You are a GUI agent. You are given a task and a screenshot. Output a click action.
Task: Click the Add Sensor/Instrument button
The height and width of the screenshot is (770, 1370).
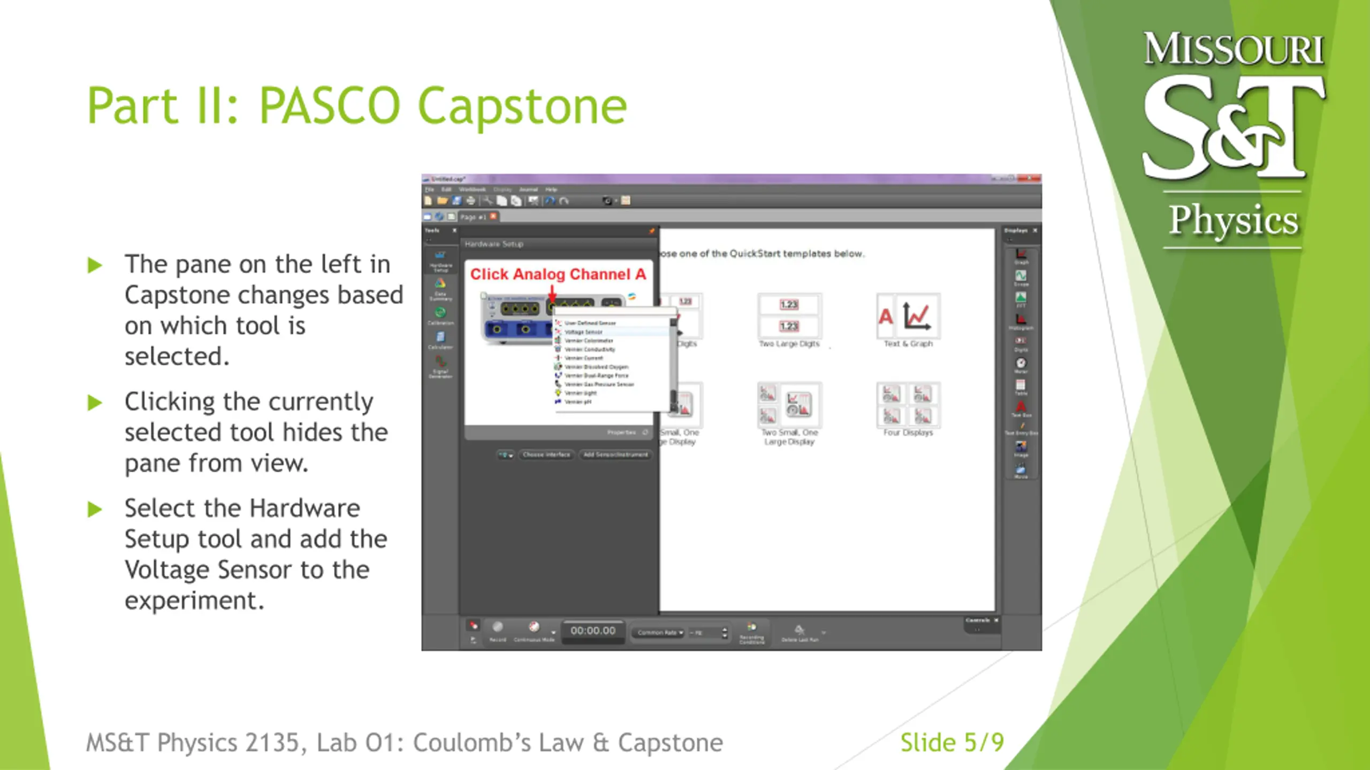tap(615, 455)
